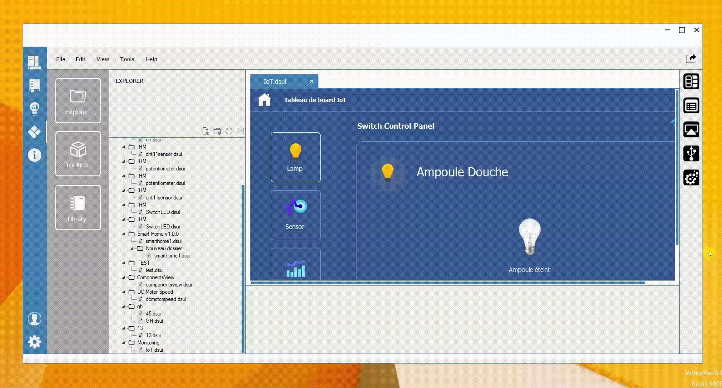This screenshot has height=388, width=722.
Task: Refresh the Explorer tree
Action: (229, 131)
